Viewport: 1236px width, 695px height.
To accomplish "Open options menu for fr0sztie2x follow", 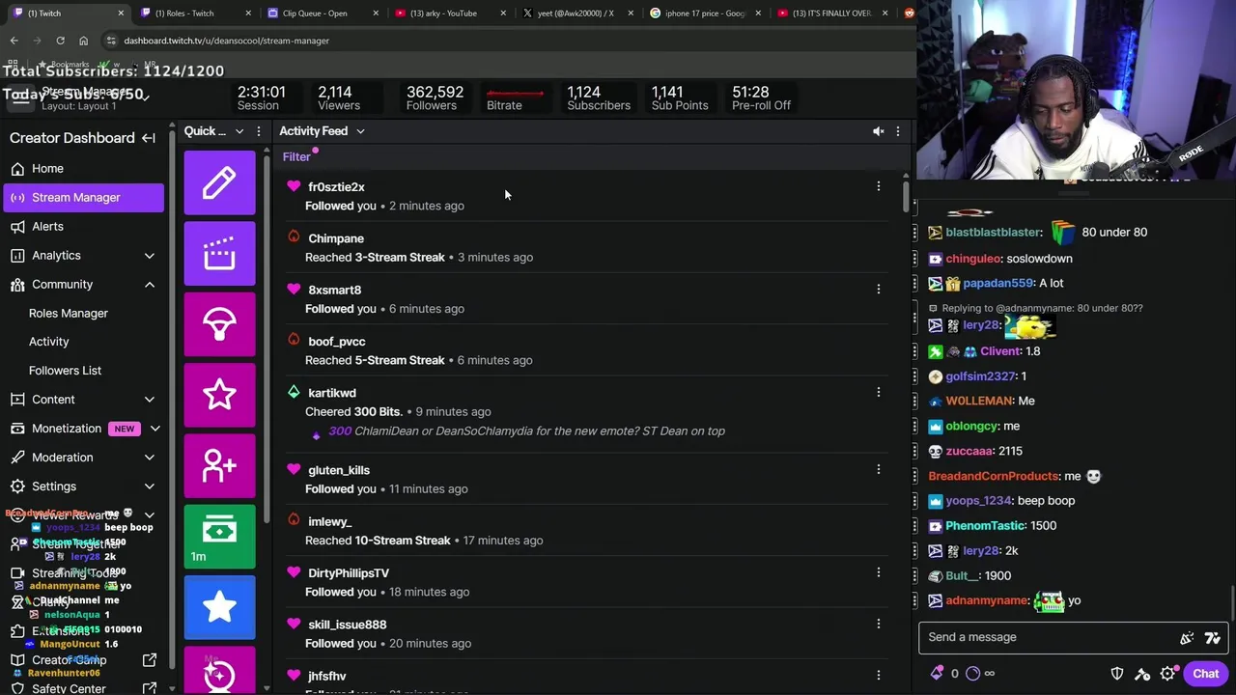I will point(878,186).
